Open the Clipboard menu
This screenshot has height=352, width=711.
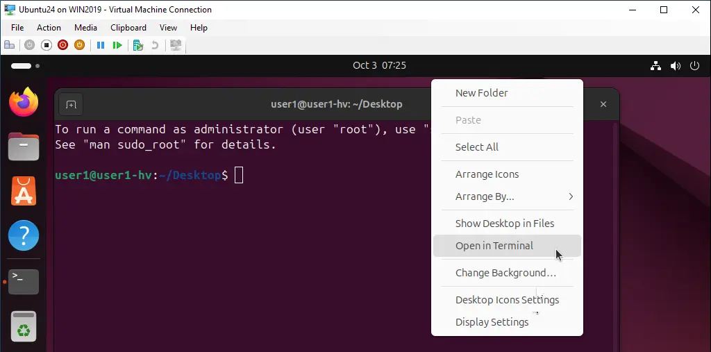click(x=128, y=28)
